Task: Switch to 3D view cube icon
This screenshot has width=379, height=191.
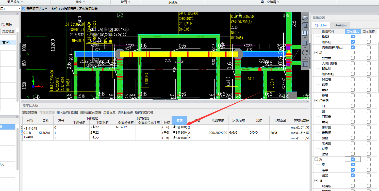Action: tap(305, 25)
